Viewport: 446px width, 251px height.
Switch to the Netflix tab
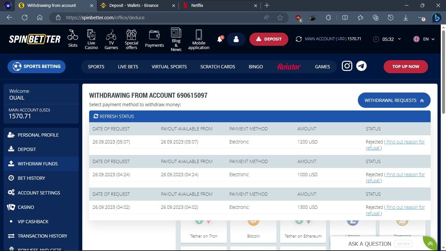[x=220, y=6]
